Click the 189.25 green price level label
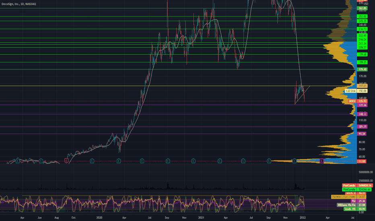 (x=362, y=62)
